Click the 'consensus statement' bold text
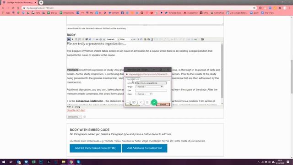 [89, 101]
